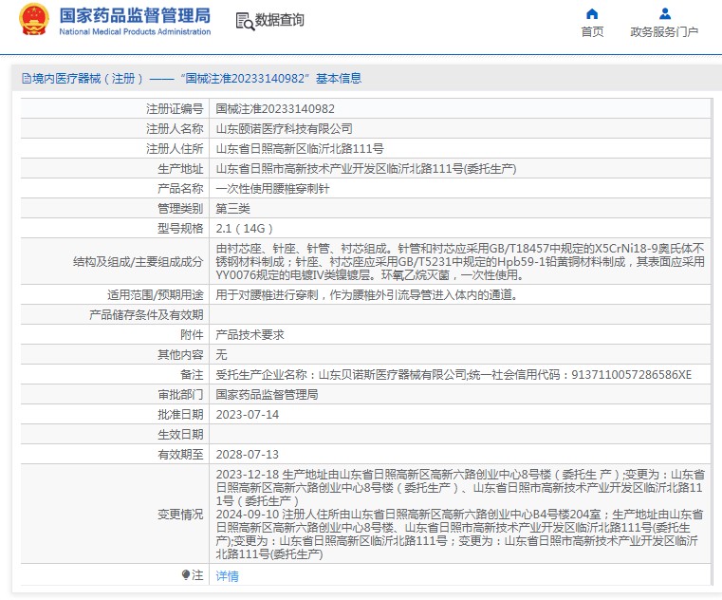Open the 详情 link in the notes row
722x600 pixels.
point(227,576)
